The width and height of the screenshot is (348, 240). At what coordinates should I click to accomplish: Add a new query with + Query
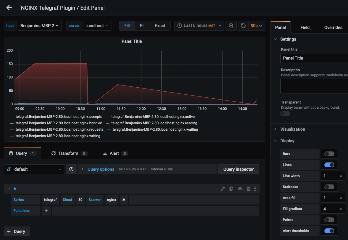17,231
